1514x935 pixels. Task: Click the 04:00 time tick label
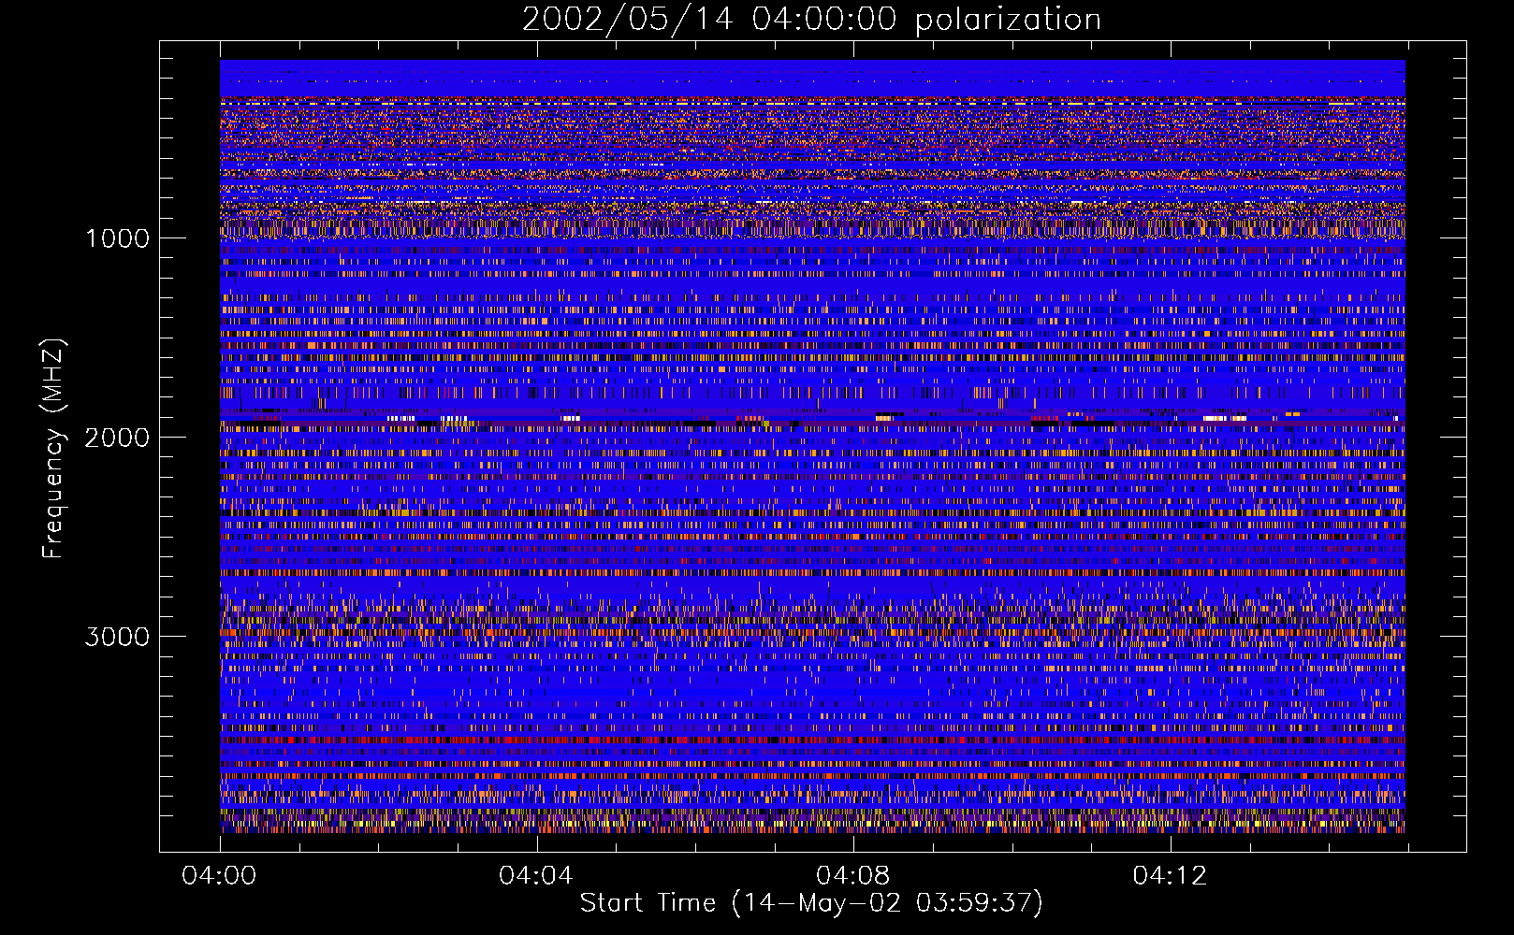219,875
